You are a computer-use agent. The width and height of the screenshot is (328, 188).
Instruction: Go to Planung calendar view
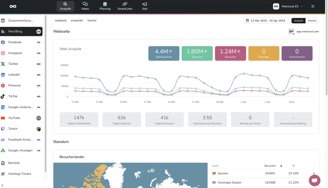tap(105, 6)
